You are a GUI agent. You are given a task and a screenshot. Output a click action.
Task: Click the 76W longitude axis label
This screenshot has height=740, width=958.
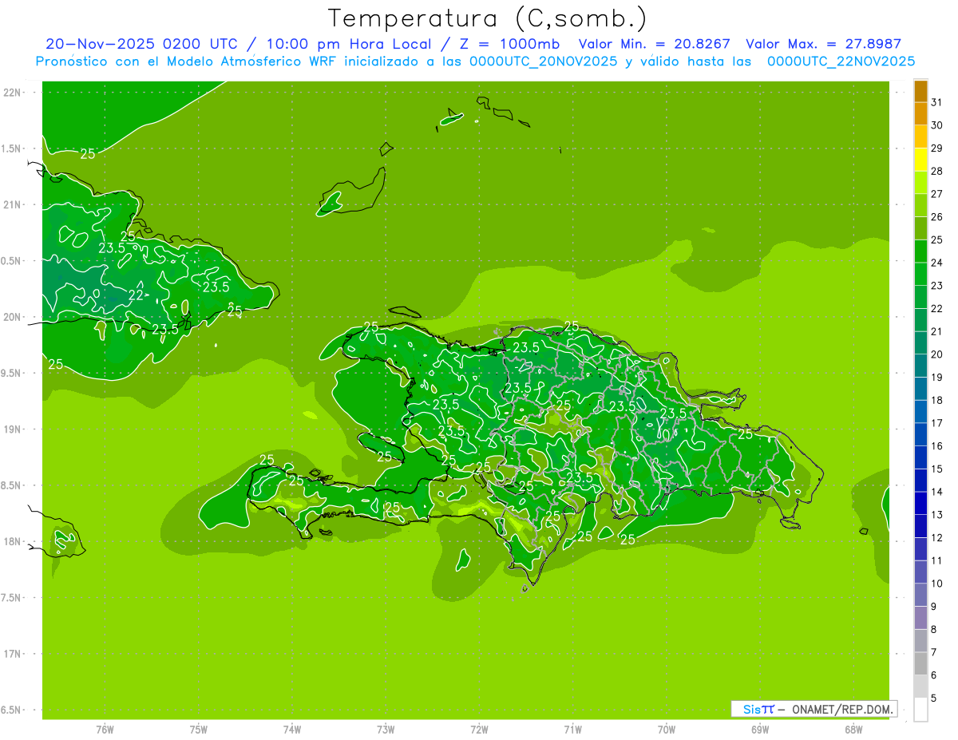(x=105, y=729)
